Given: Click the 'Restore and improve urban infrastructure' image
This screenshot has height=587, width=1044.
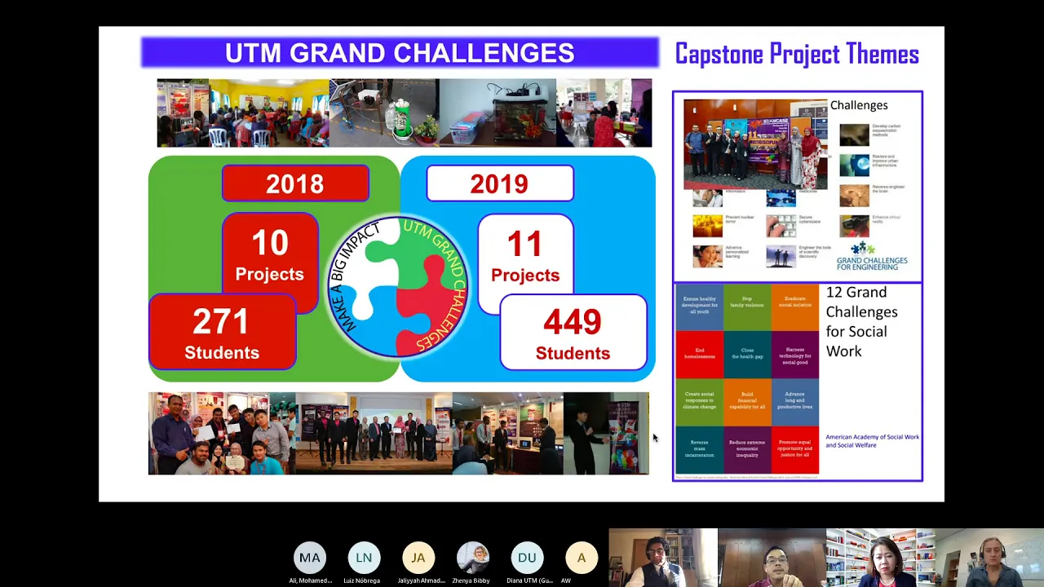Looking at the screenshot, I should point(855,165).
